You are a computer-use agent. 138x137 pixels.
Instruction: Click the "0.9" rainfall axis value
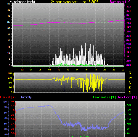pos(12,115)
